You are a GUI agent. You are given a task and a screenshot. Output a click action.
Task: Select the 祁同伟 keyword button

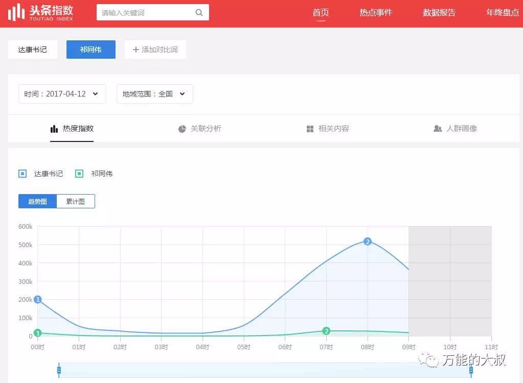point(90,50)
